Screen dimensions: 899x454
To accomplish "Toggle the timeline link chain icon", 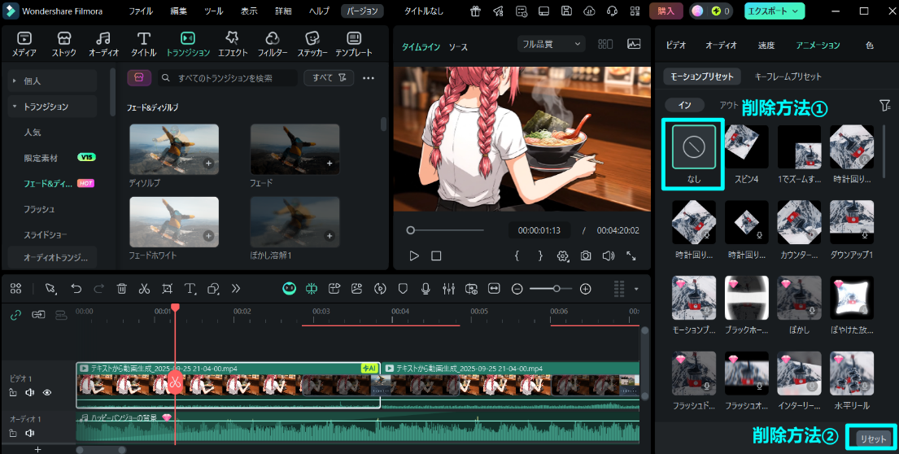I will tap(15, 315).
